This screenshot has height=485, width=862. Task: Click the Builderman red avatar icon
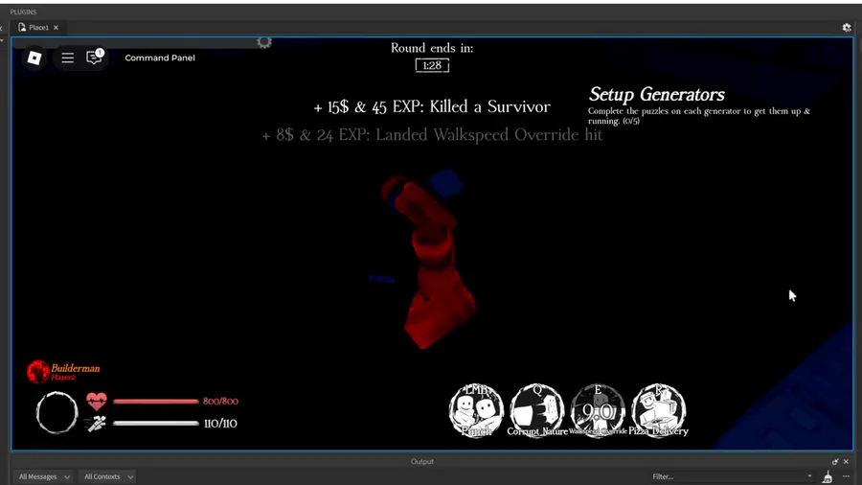pos(38,372)
